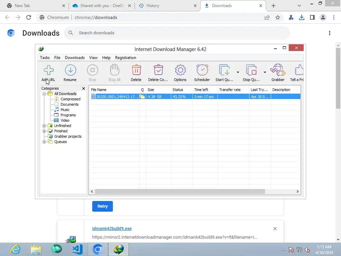Toggle browser side panel icon

312,17
